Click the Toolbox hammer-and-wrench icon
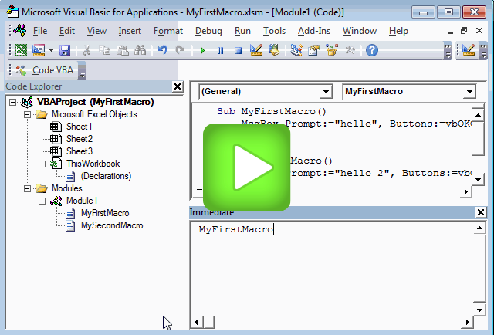 (x=350, y=50)
